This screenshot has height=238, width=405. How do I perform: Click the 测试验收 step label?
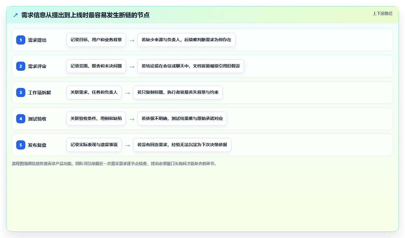tap(37, 119)
